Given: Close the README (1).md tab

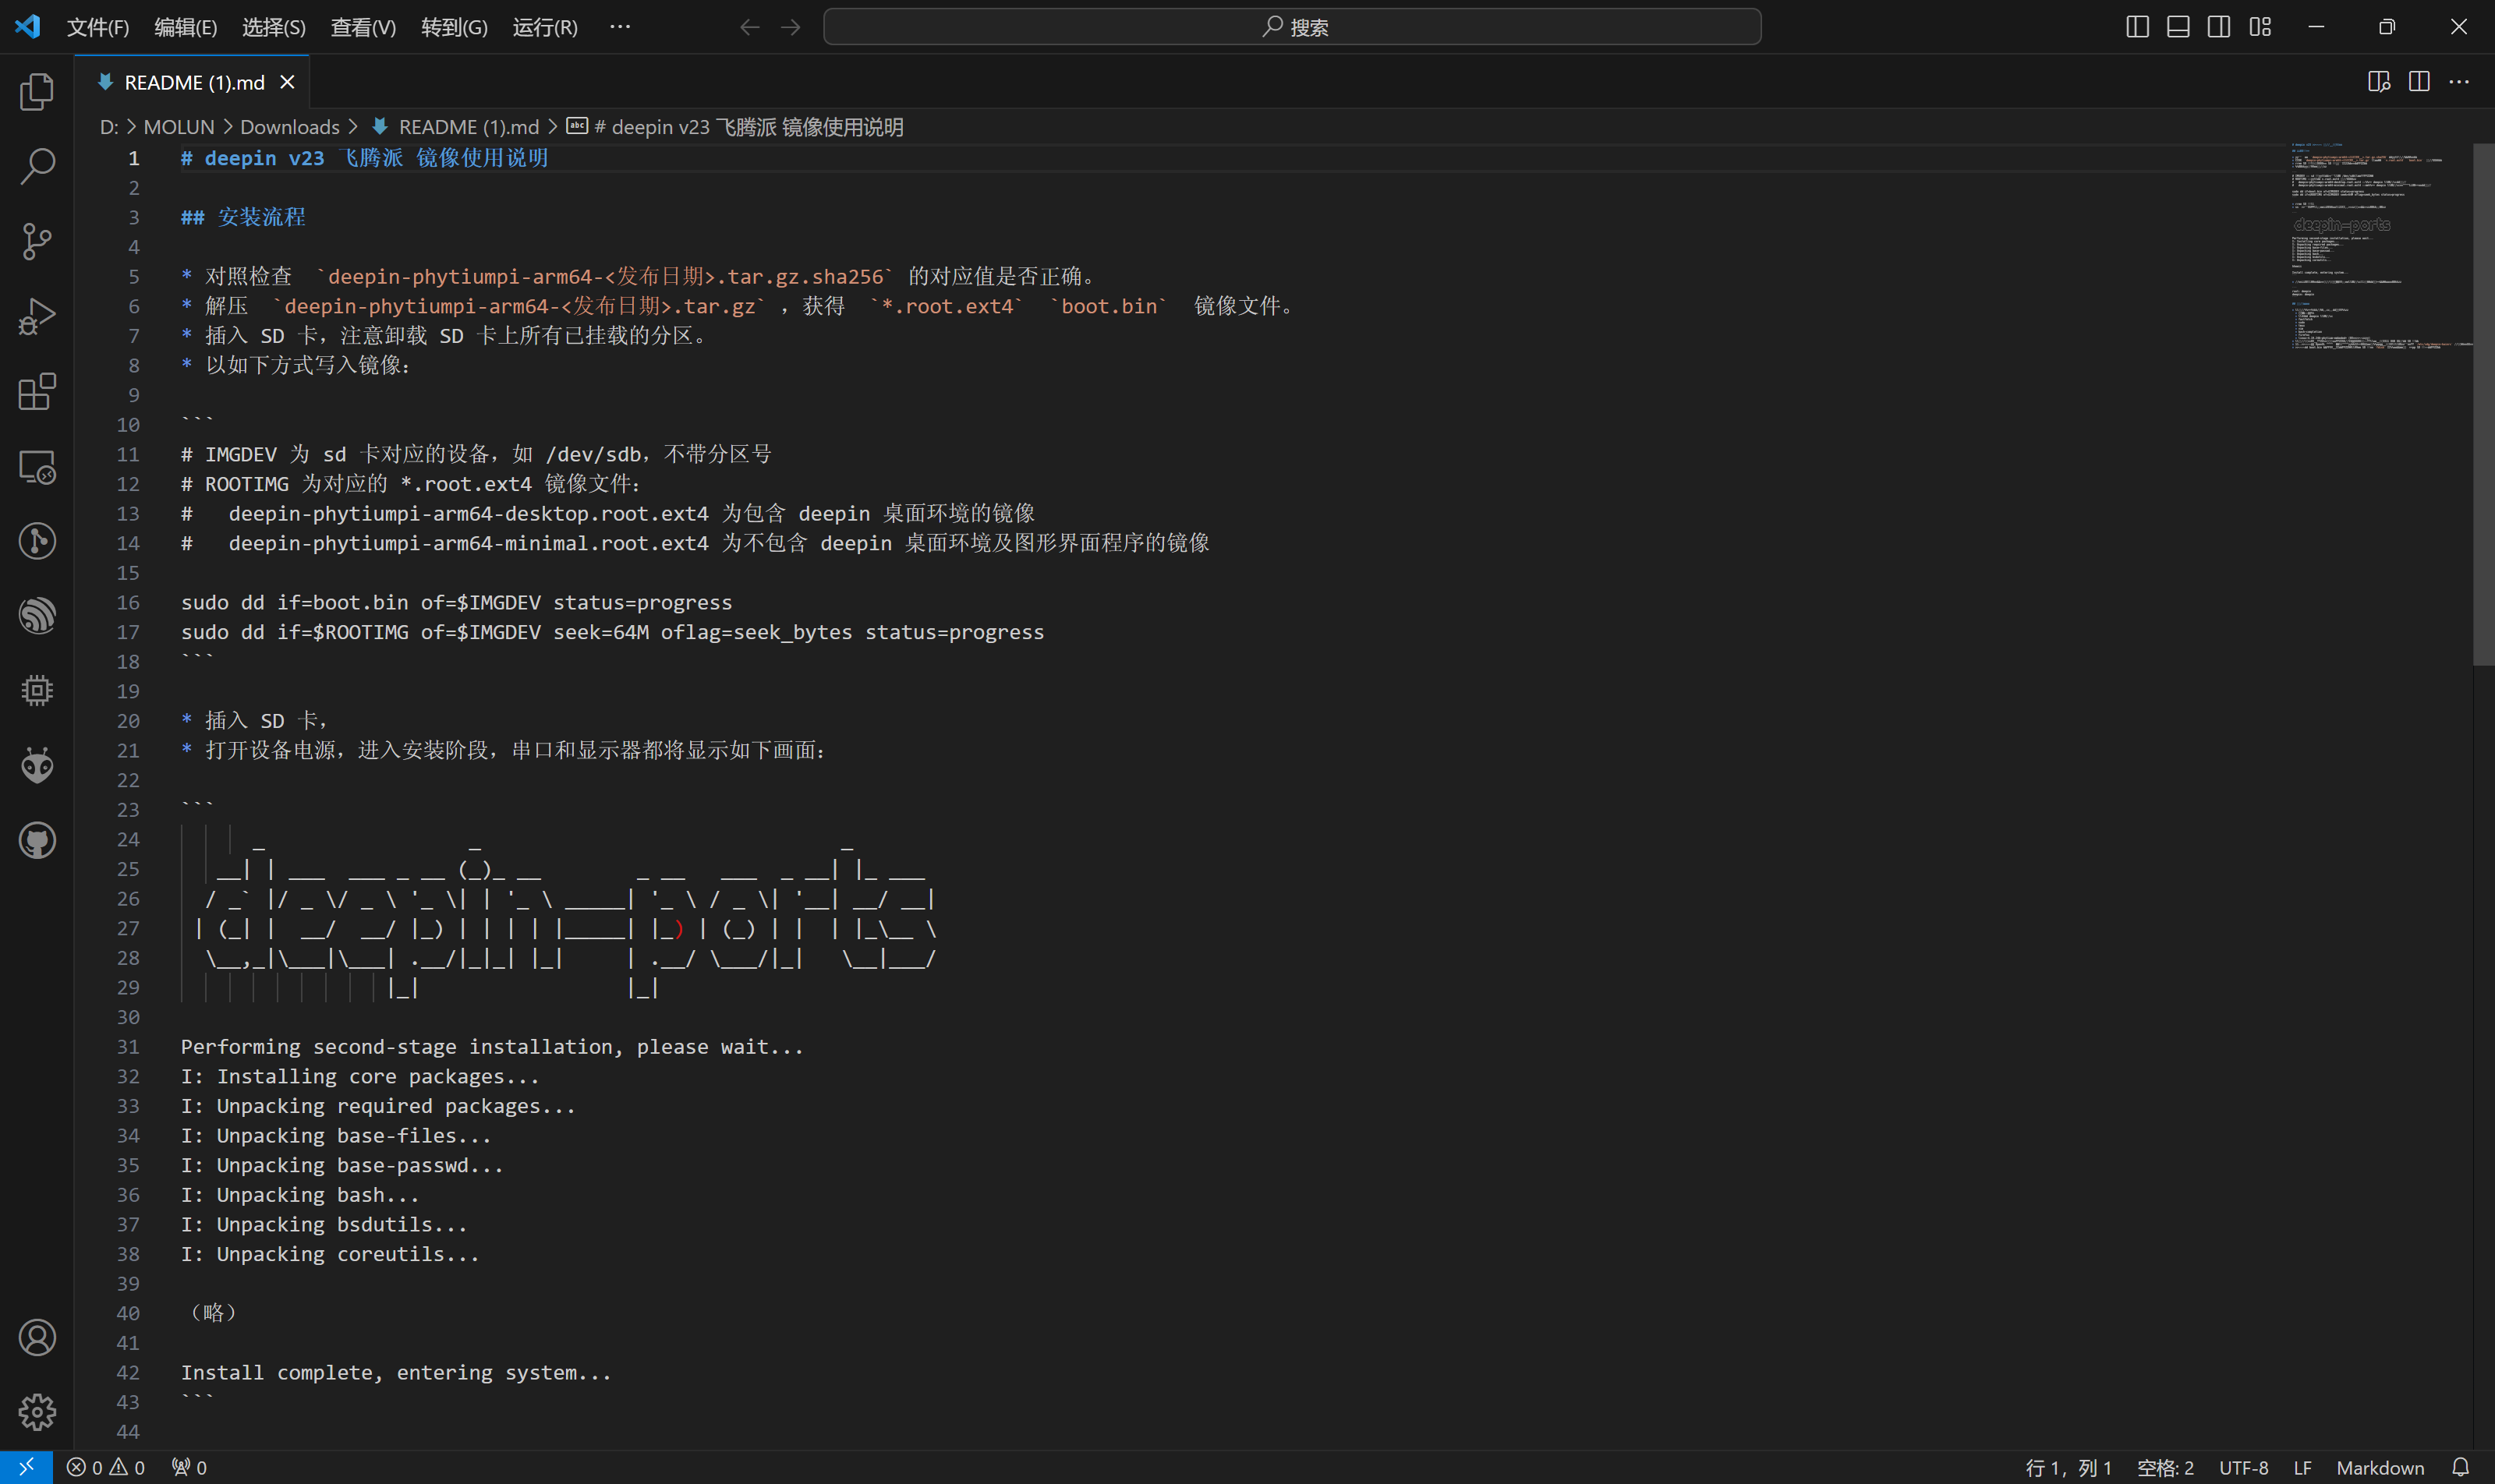Looking at the screenshot, I should (x=287, y=82).
